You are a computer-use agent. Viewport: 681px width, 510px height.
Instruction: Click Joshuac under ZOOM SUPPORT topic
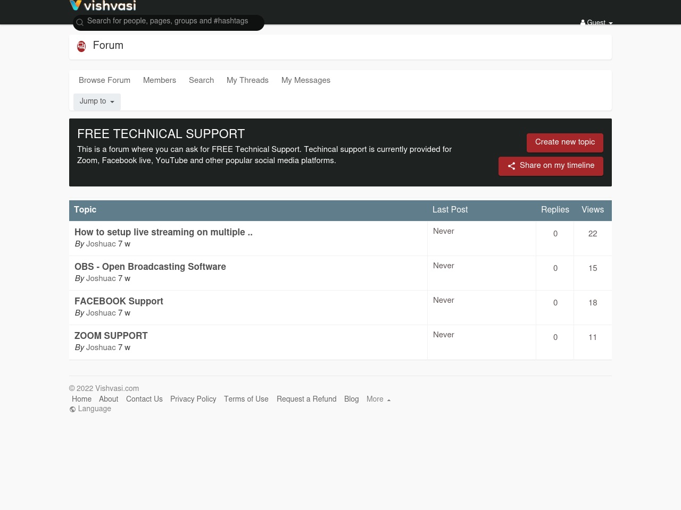tap(101, 348)
